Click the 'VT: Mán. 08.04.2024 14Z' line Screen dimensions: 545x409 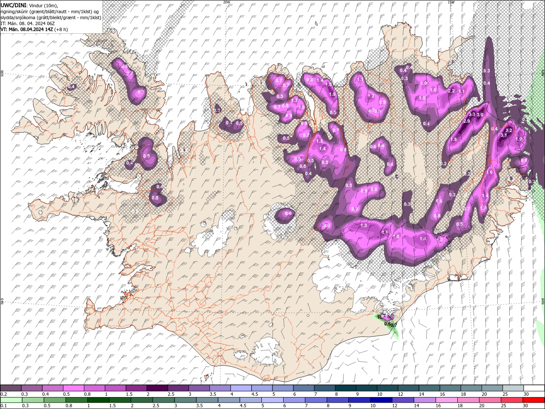[x=26, y=29]
